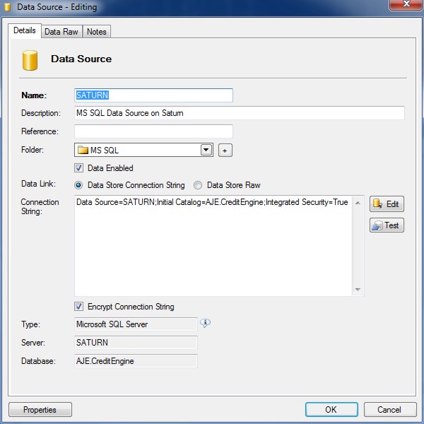Expand the Folder dropdown list
The image size is (424, 424).
(x=206, y=150)
